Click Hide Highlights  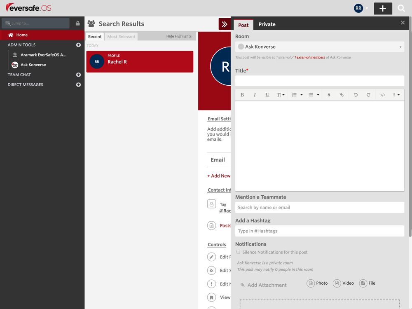coord(179,36)
